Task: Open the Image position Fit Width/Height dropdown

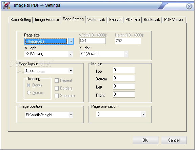Action: [49, 115]
